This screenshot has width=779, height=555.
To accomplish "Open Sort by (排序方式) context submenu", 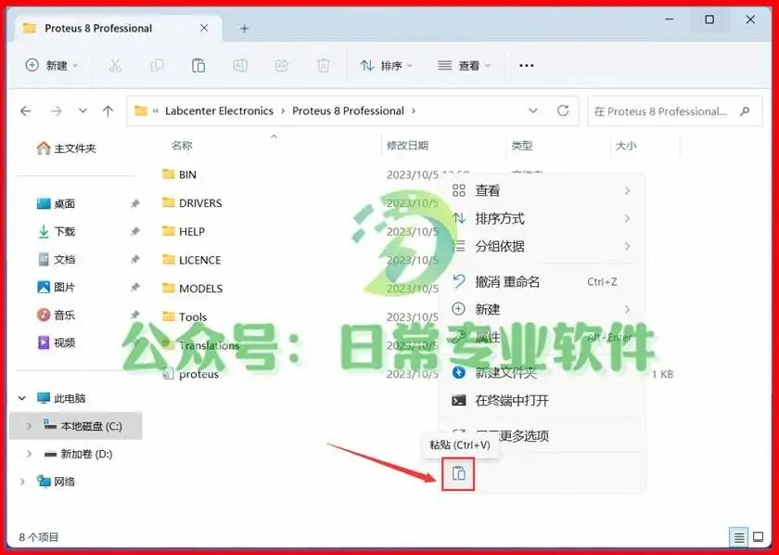I will (542, 218).
